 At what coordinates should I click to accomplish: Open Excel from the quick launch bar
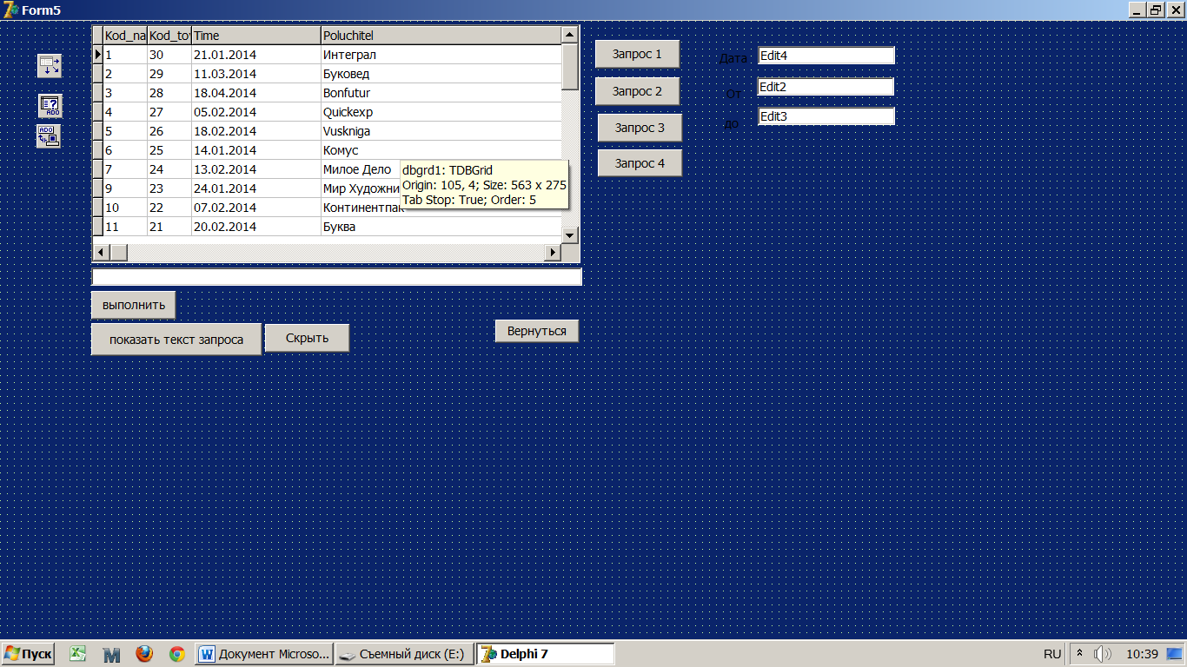point(77,654)
